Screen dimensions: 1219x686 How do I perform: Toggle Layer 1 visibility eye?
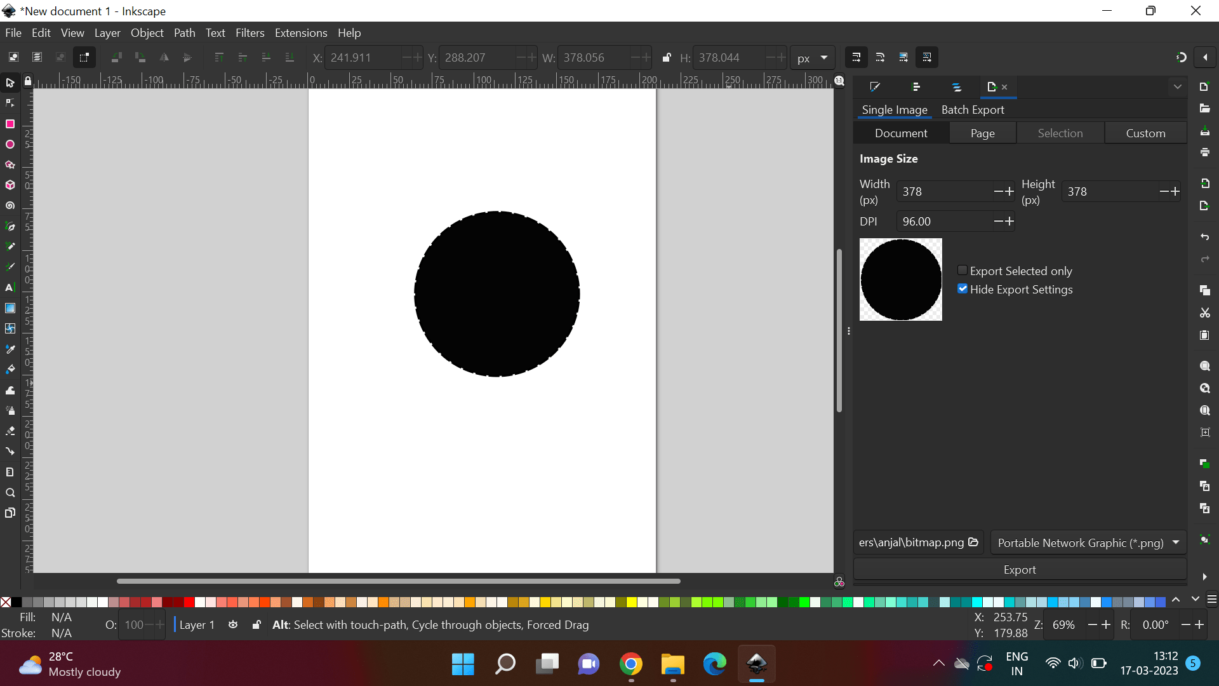point(233,625)
